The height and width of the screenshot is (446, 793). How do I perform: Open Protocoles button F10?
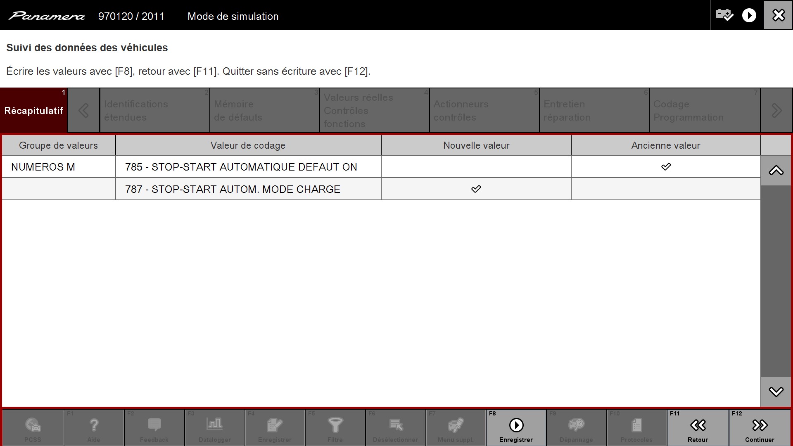pos(636,427)
